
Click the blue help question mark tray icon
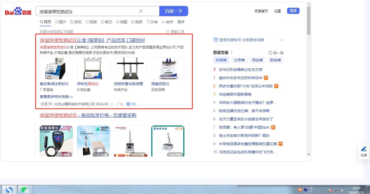click(x=305, y=190)
